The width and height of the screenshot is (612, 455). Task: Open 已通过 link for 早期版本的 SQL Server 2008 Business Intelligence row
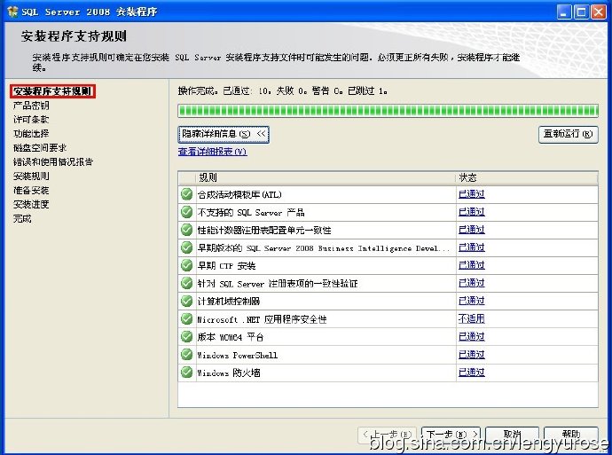[472, 247]
